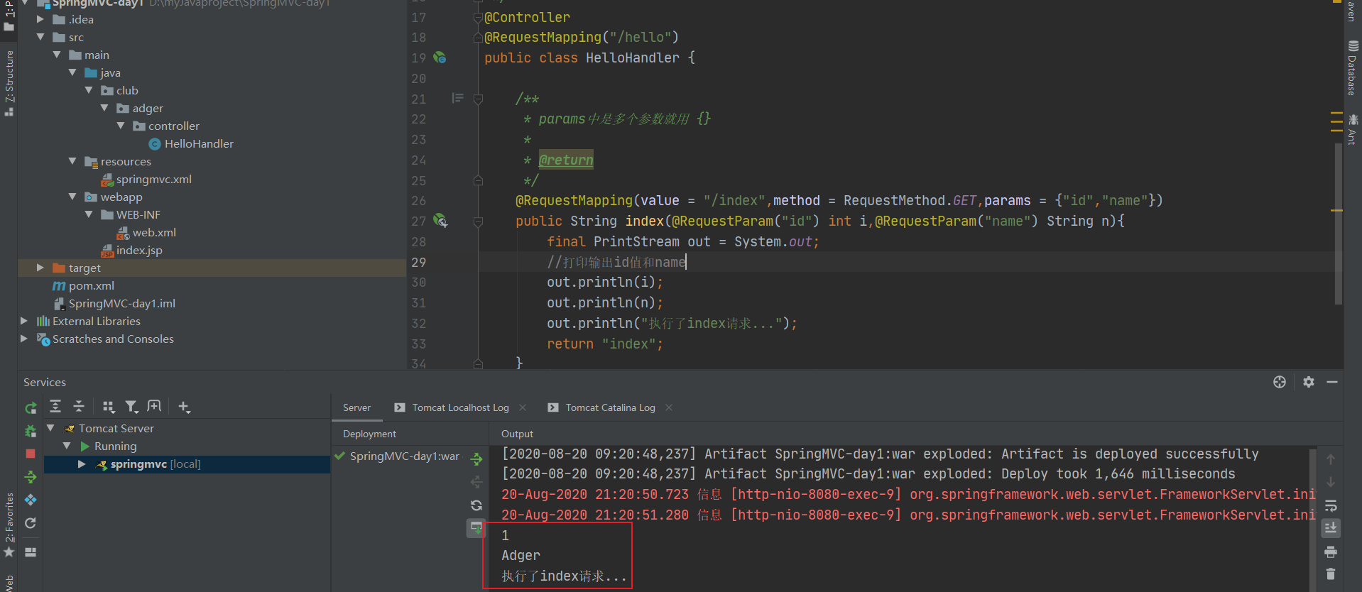The width and height of the screenshot is (1362, 592).
Task: Open the Group By options in Services
Action: pos(109,407)
